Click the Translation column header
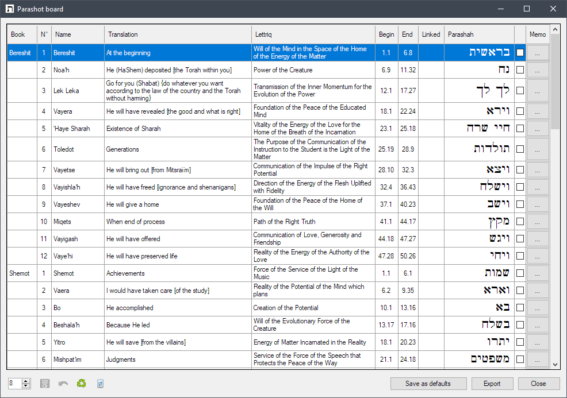567x398 pixels. (178, 34)
